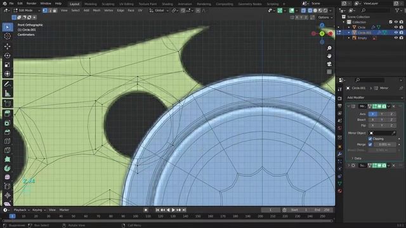Choose the Annotate tool
Image resolution: width=406 pixels, height=228 pixels.
click(x=8, y=84)
